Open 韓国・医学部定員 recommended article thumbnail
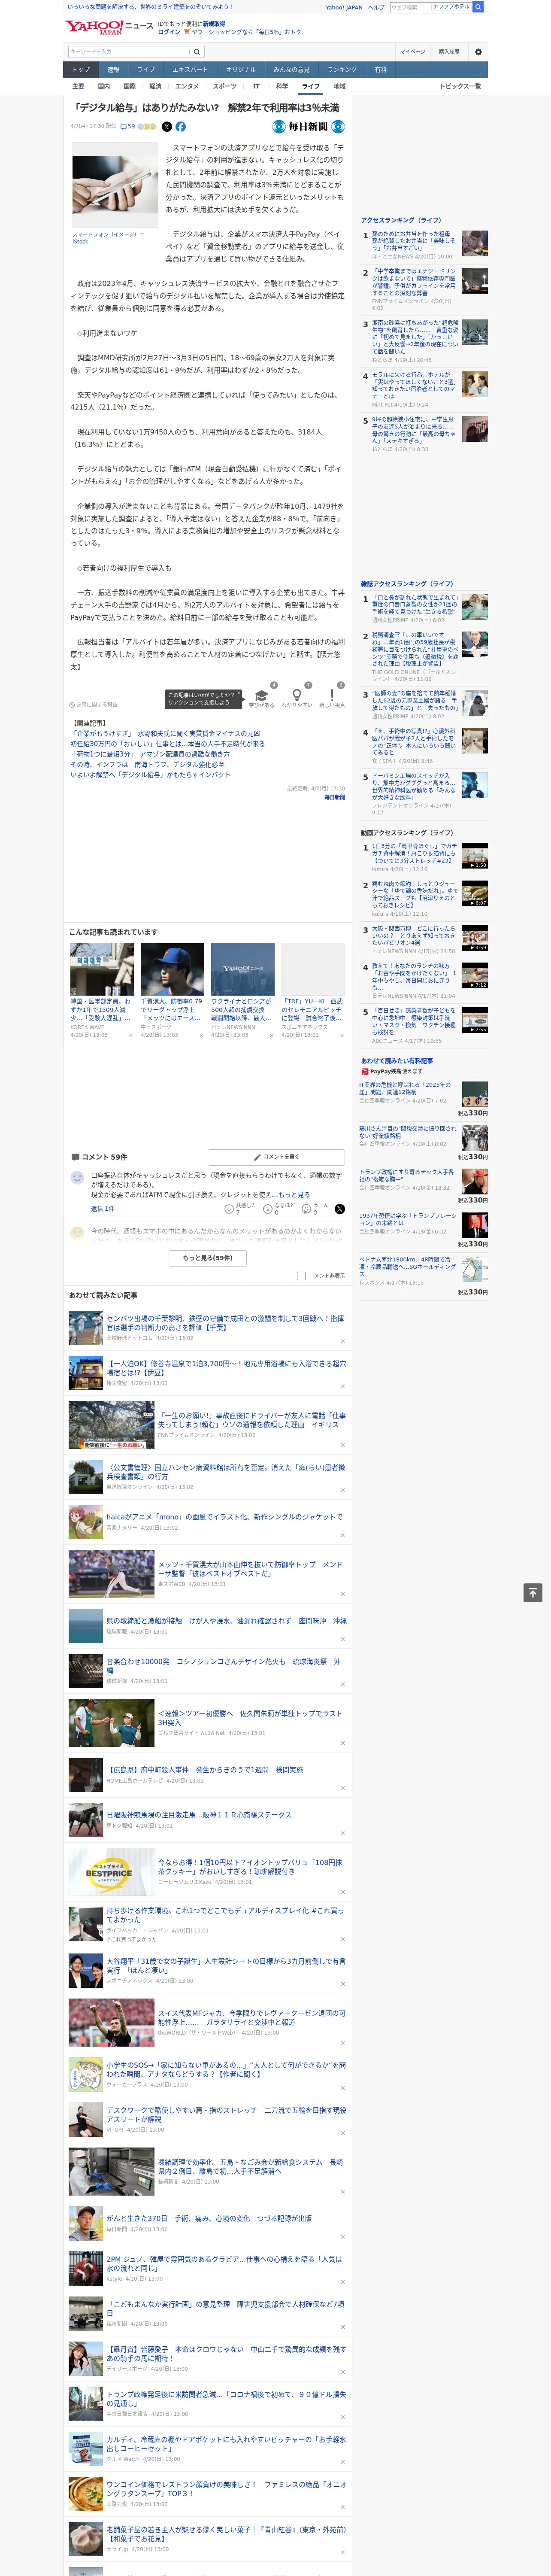 coord(102,968)
